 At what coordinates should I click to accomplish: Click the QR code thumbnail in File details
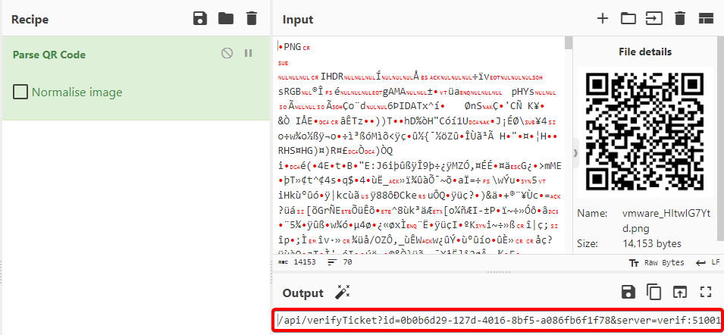645,132
